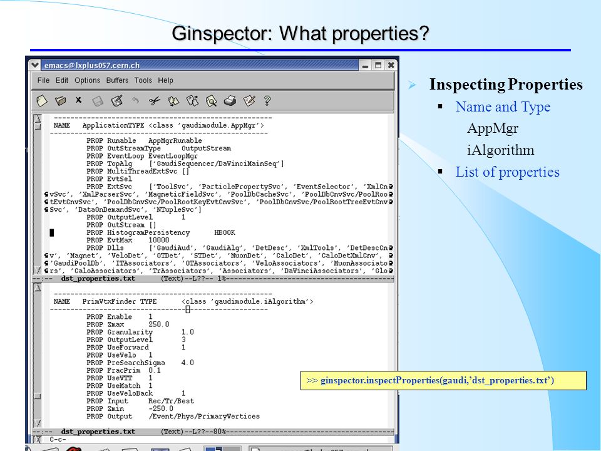Click the 'Name and Type' blue text
The image size is (601, 451).
click(503, 106)
